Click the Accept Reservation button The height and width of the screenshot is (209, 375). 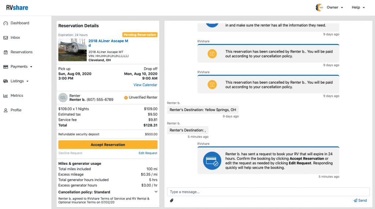coord(108,145)
